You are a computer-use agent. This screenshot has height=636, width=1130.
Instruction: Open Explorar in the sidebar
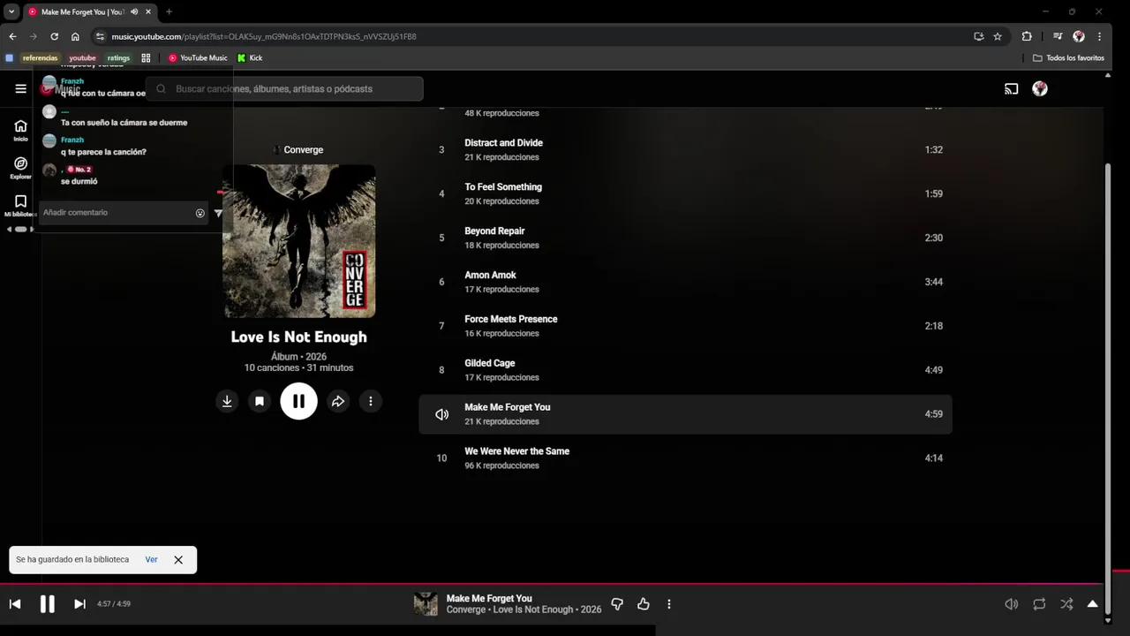(20, 168)
